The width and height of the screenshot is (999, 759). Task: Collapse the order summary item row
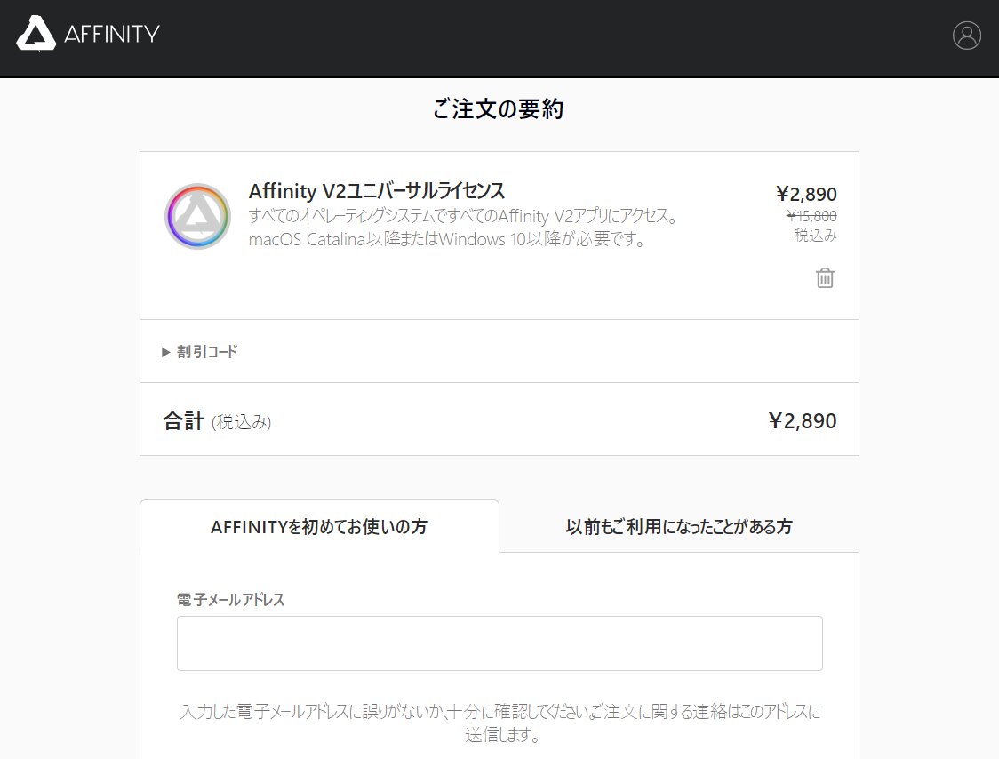(499, 234)
